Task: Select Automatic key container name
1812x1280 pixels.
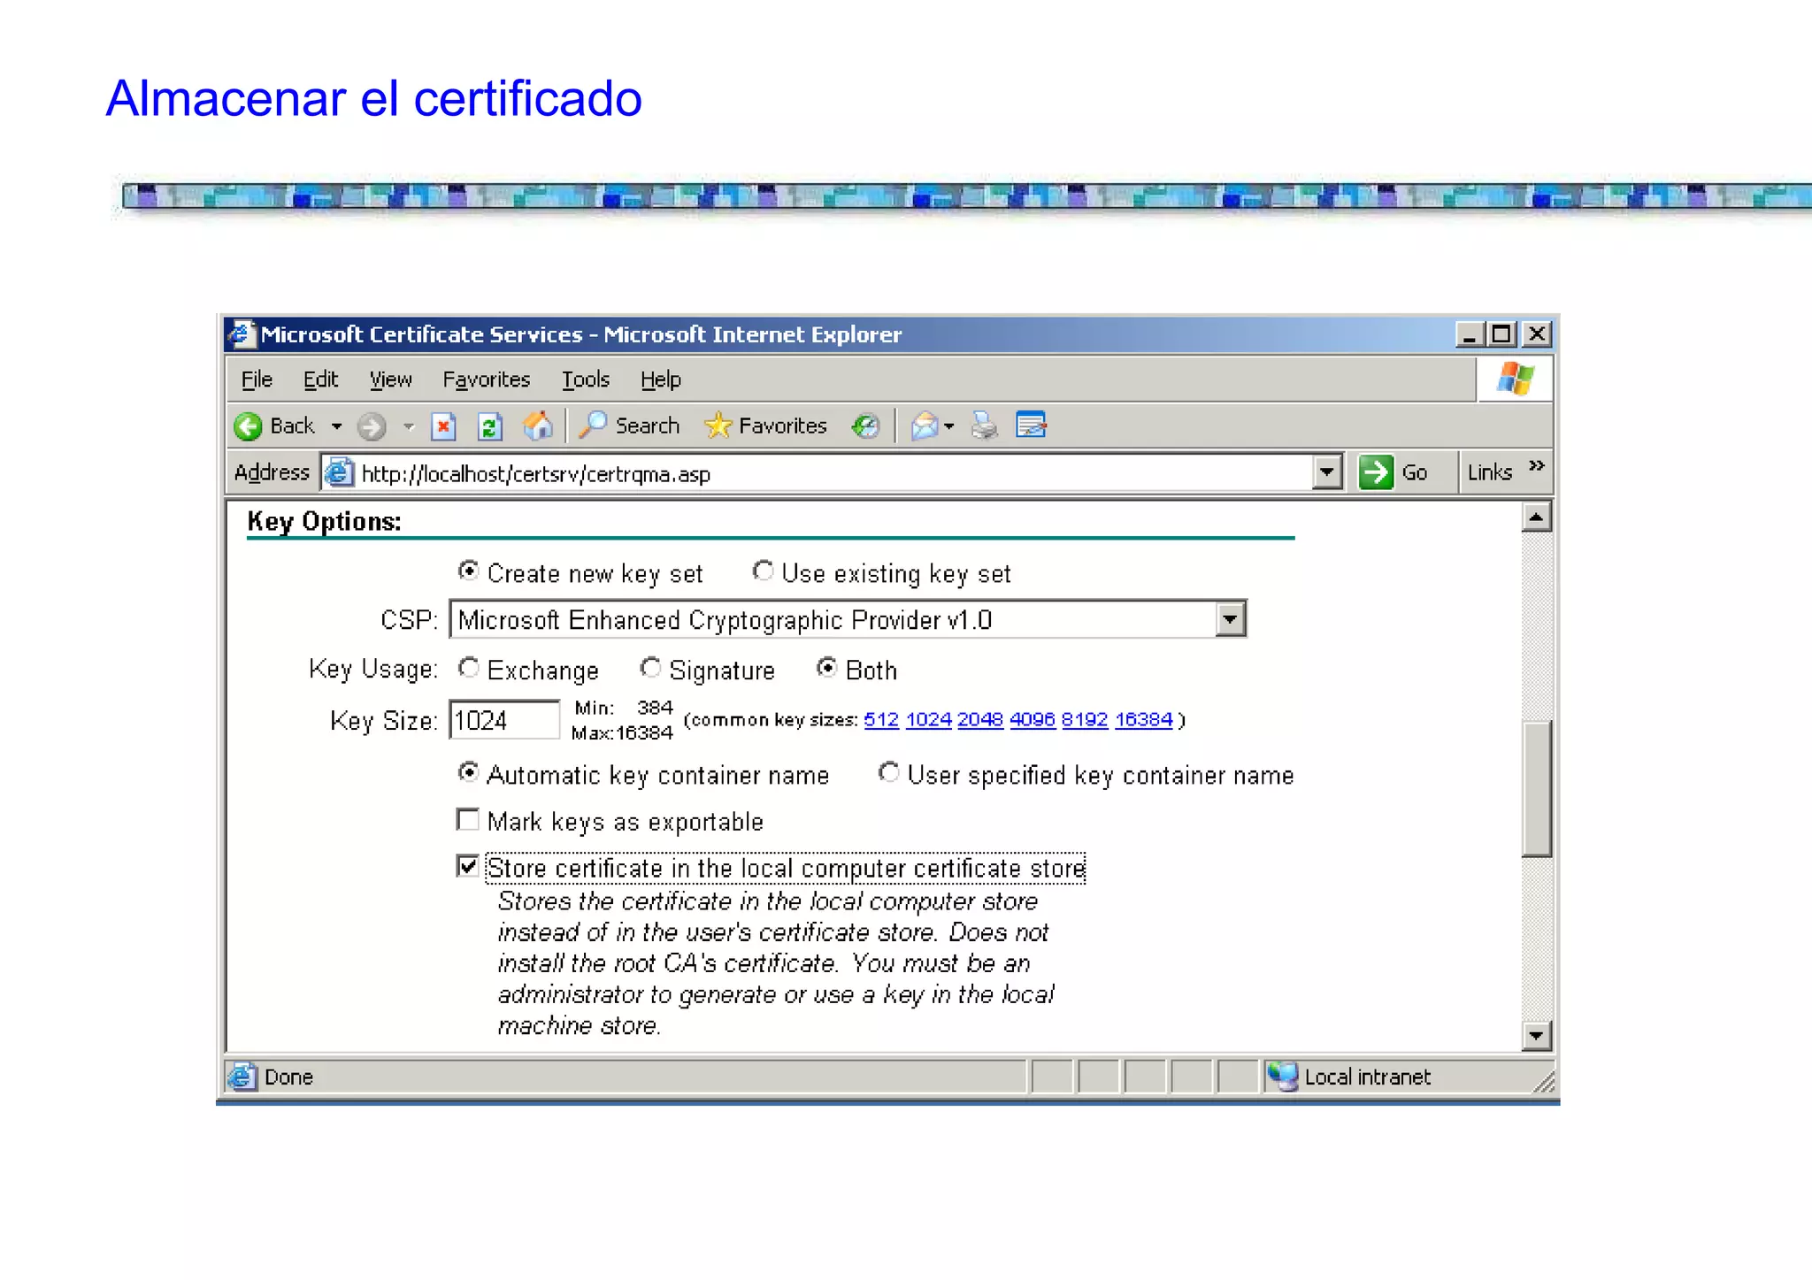Action: click(x=469, y=773)
